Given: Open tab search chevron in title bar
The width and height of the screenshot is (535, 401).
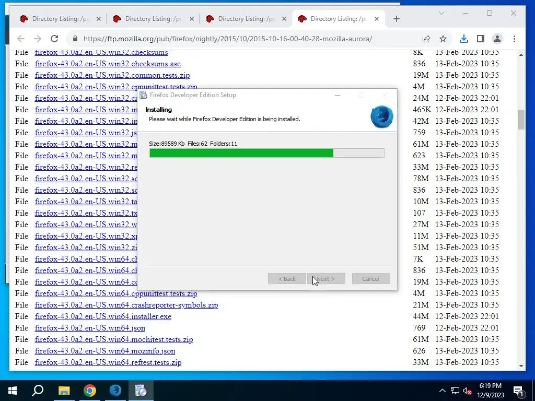Looking at the screenshot, I should (441, 13).
